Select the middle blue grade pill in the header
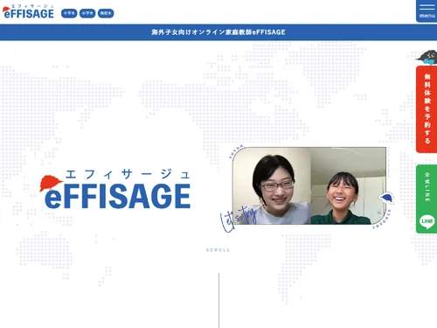This screenshot has width=437, height=328. tap(87, 13)
